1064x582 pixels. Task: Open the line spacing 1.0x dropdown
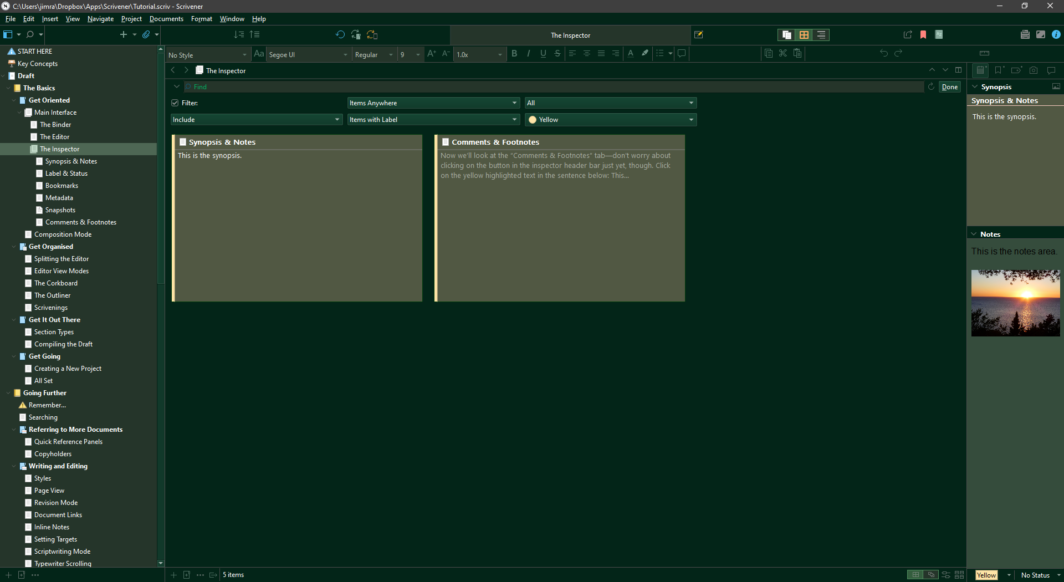click(479, 54)
